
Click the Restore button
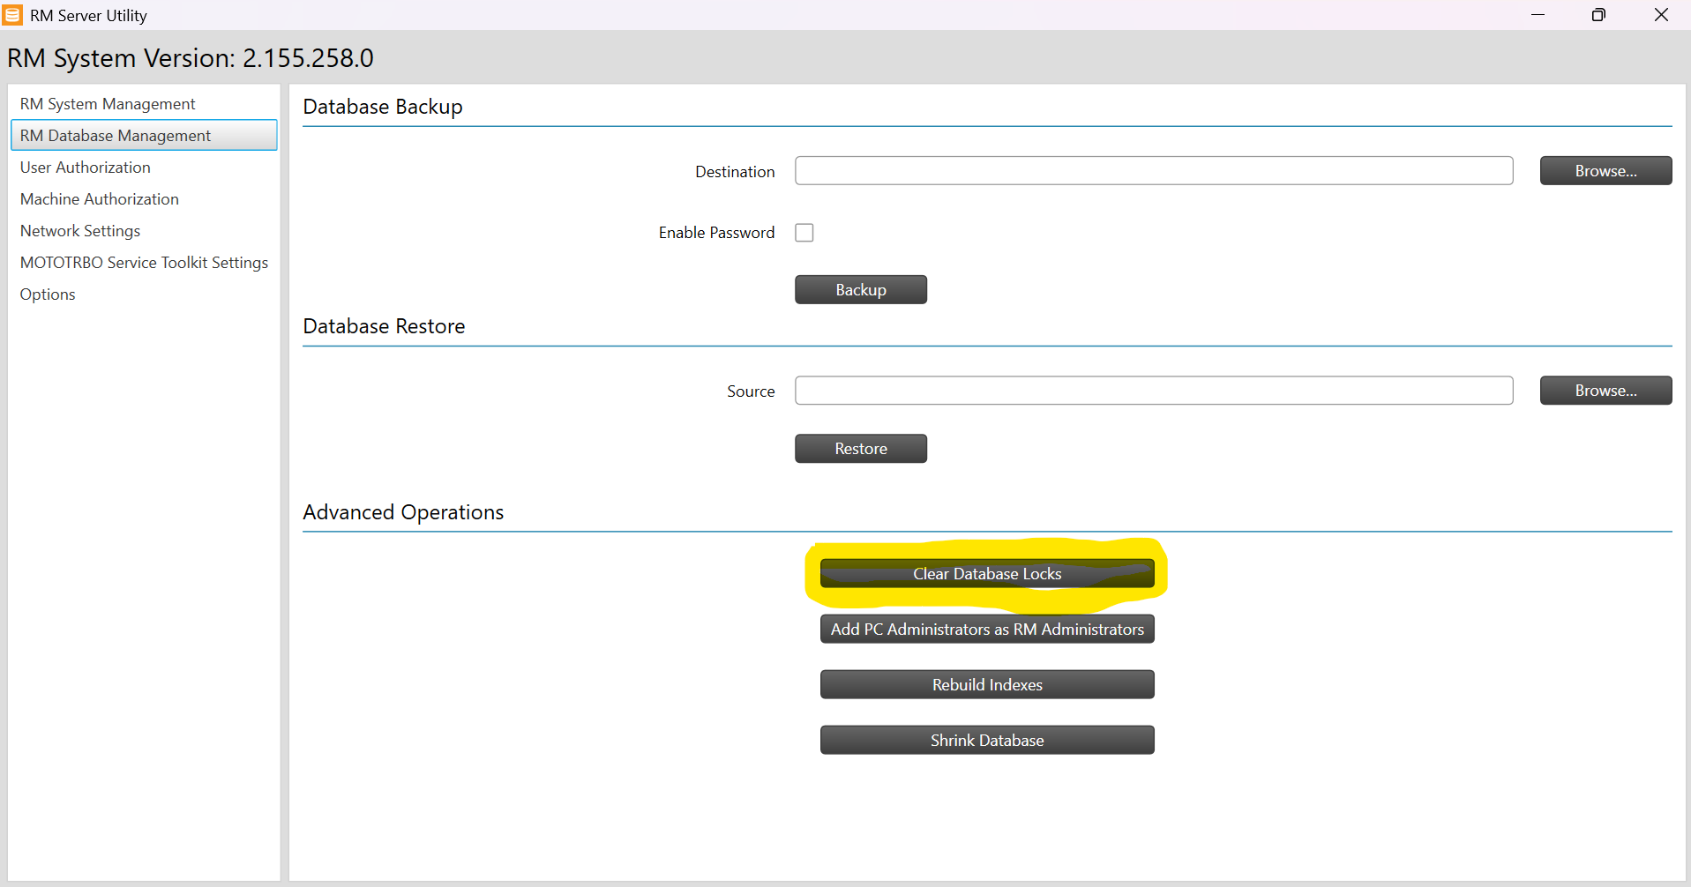pos(861,449)
